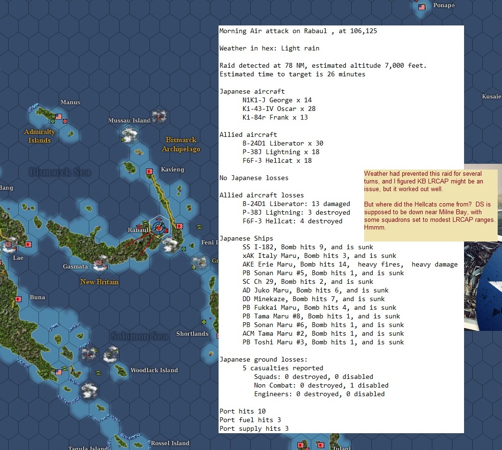The height and width of the screenshot is (450, 502).
Task: Click the aircraft photo thumbnail beside the report
Action: pyautogui.click(x=483, y=286)
